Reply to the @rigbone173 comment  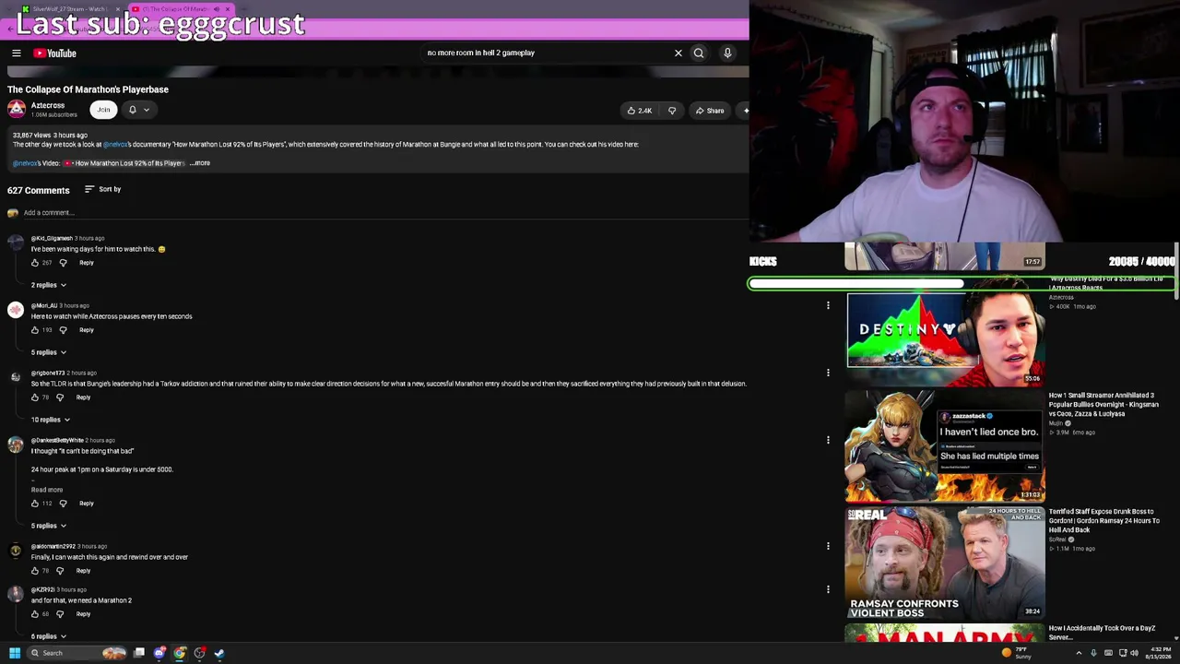pyautogui.click(x=83, y=397)
